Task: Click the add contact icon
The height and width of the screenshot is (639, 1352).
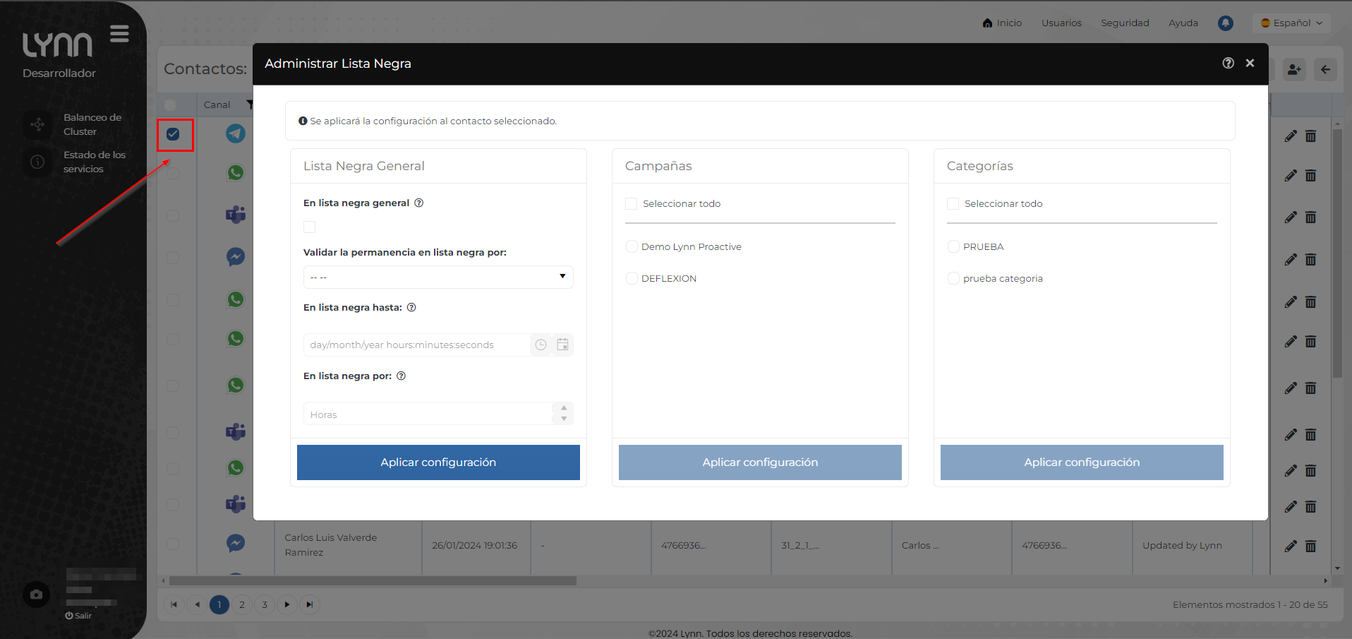Action: click(1294, 69)
